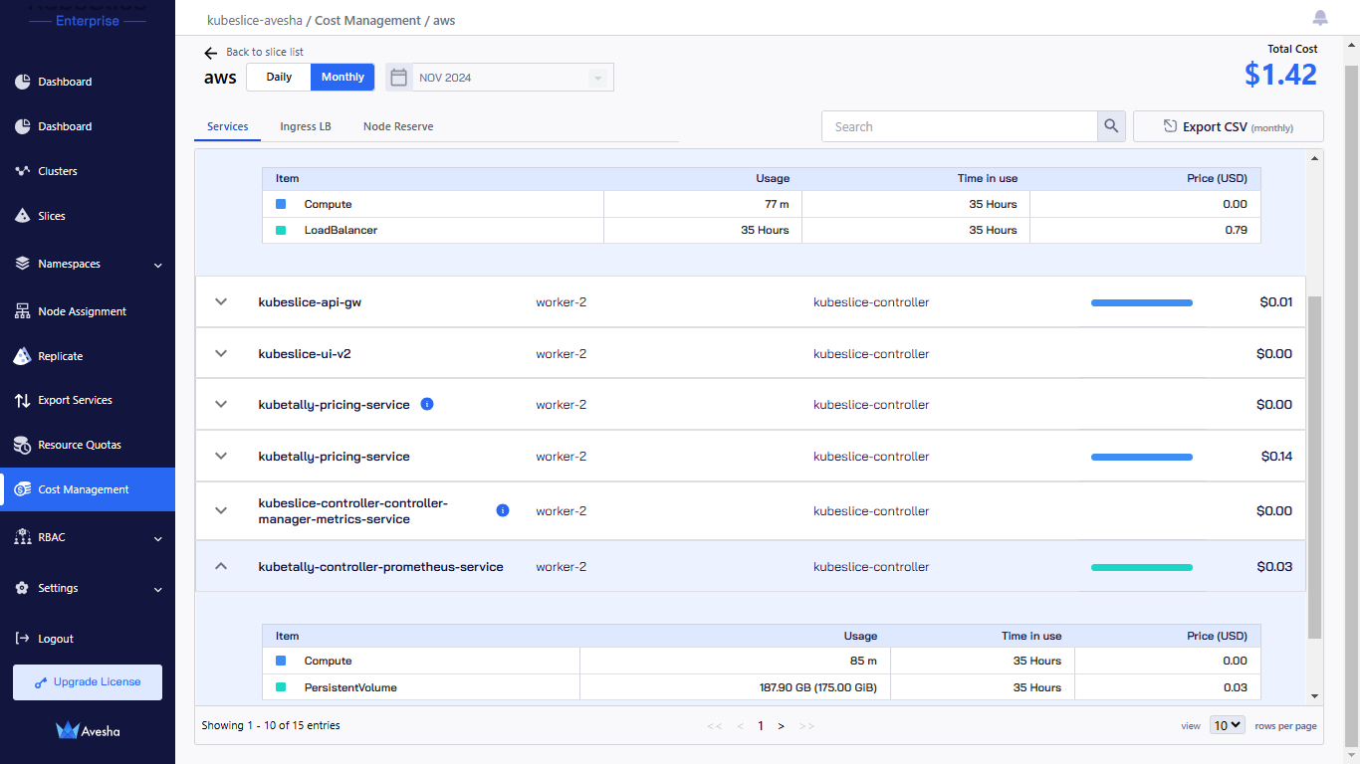Click the Upgrade License button

tap(88, 682)
